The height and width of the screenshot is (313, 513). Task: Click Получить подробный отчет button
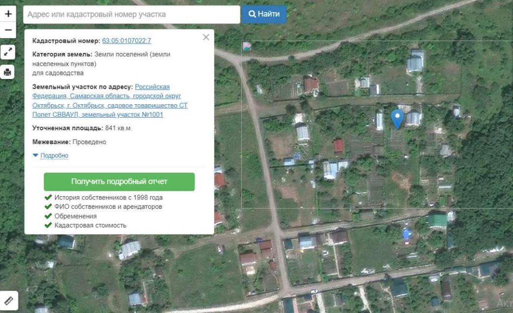click(x=119, y=181)
